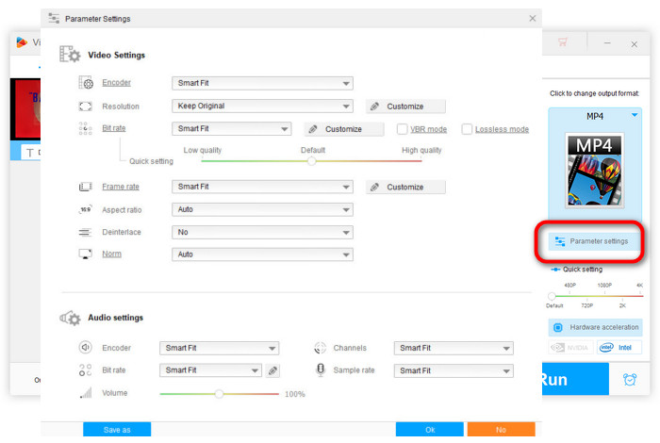Open the video Encoder dropdown
Screen dimensions: 660x443
tap(262, 83)
